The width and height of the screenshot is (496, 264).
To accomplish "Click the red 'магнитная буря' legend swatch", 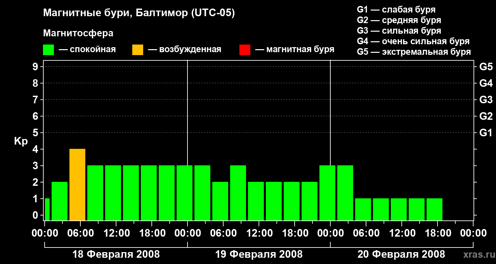I will point(245,50).
